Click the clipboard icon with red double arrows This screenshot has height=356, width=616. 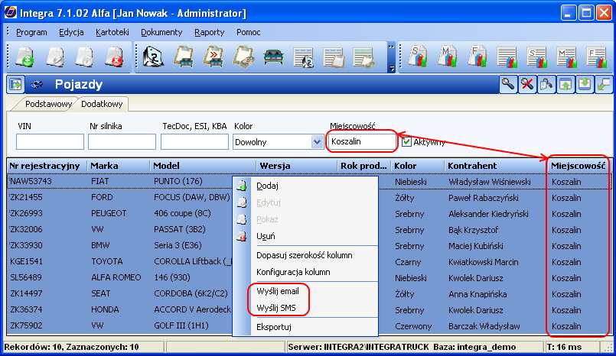pos(213,57)
